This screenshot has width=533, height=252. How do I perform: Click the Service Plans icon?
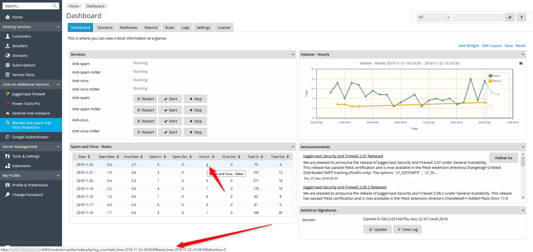coord(8,75)
